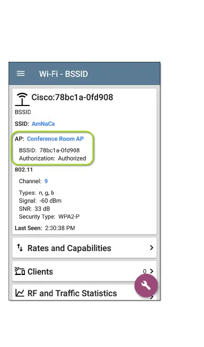Click the up-down arrows Rates icon
This screenshot has width=204, height=347.
coord(20,248)
